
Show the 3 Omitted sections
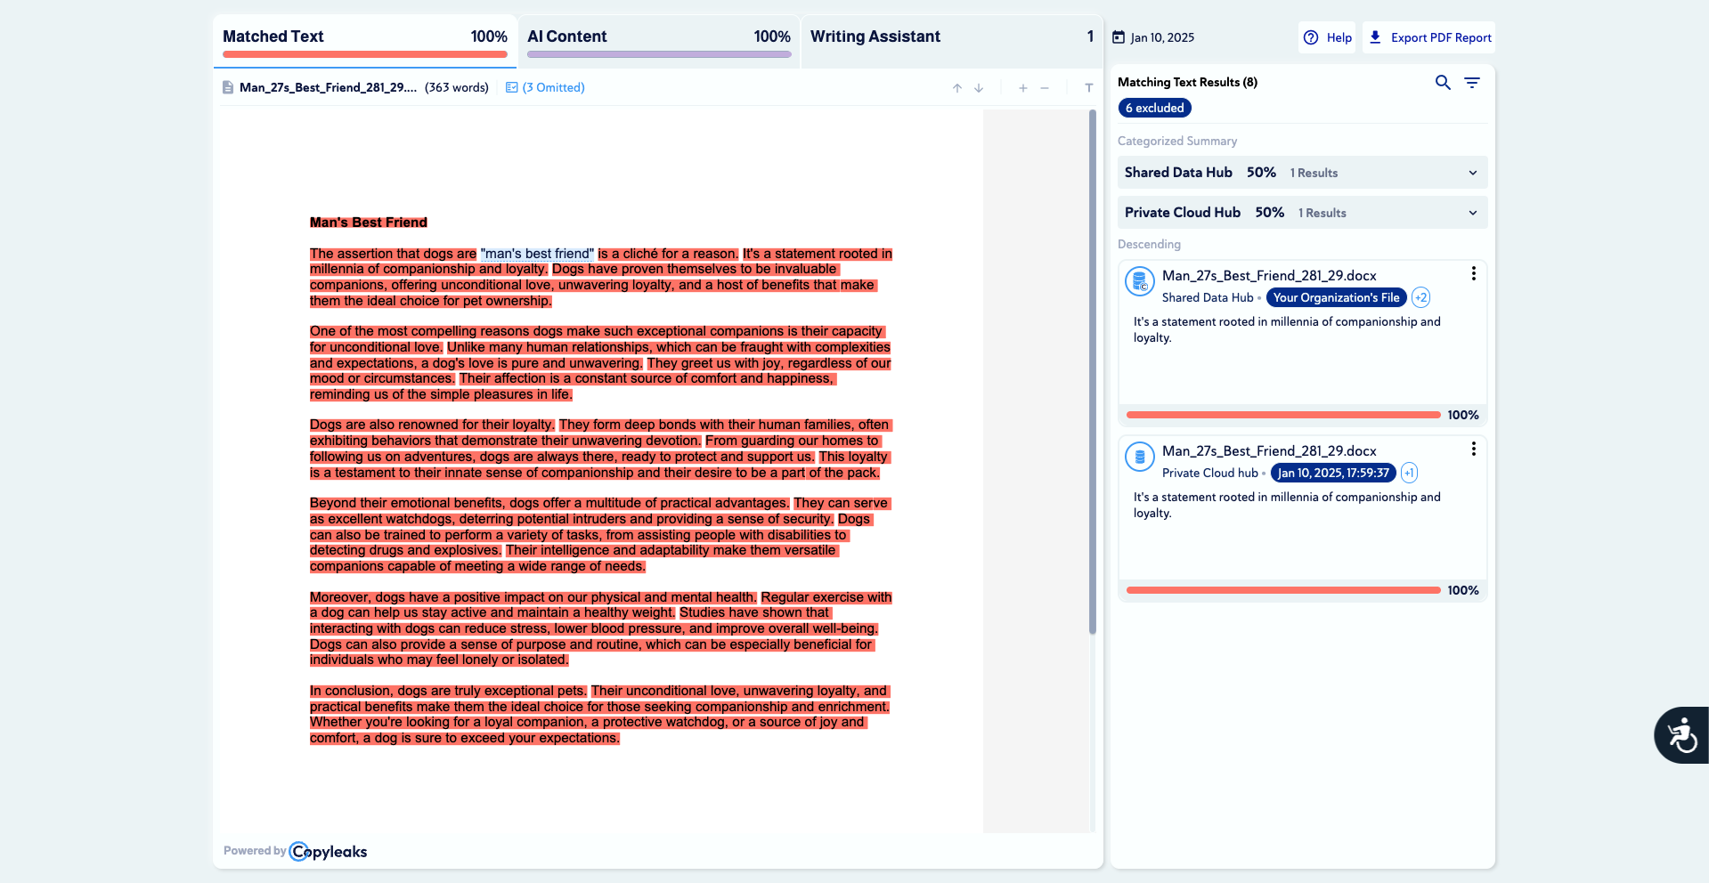[x=545, y=88]
